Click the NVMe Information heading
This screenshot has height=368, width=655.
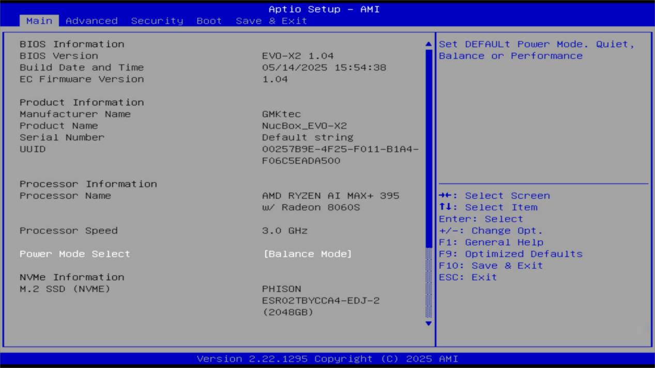click(72, 277)
